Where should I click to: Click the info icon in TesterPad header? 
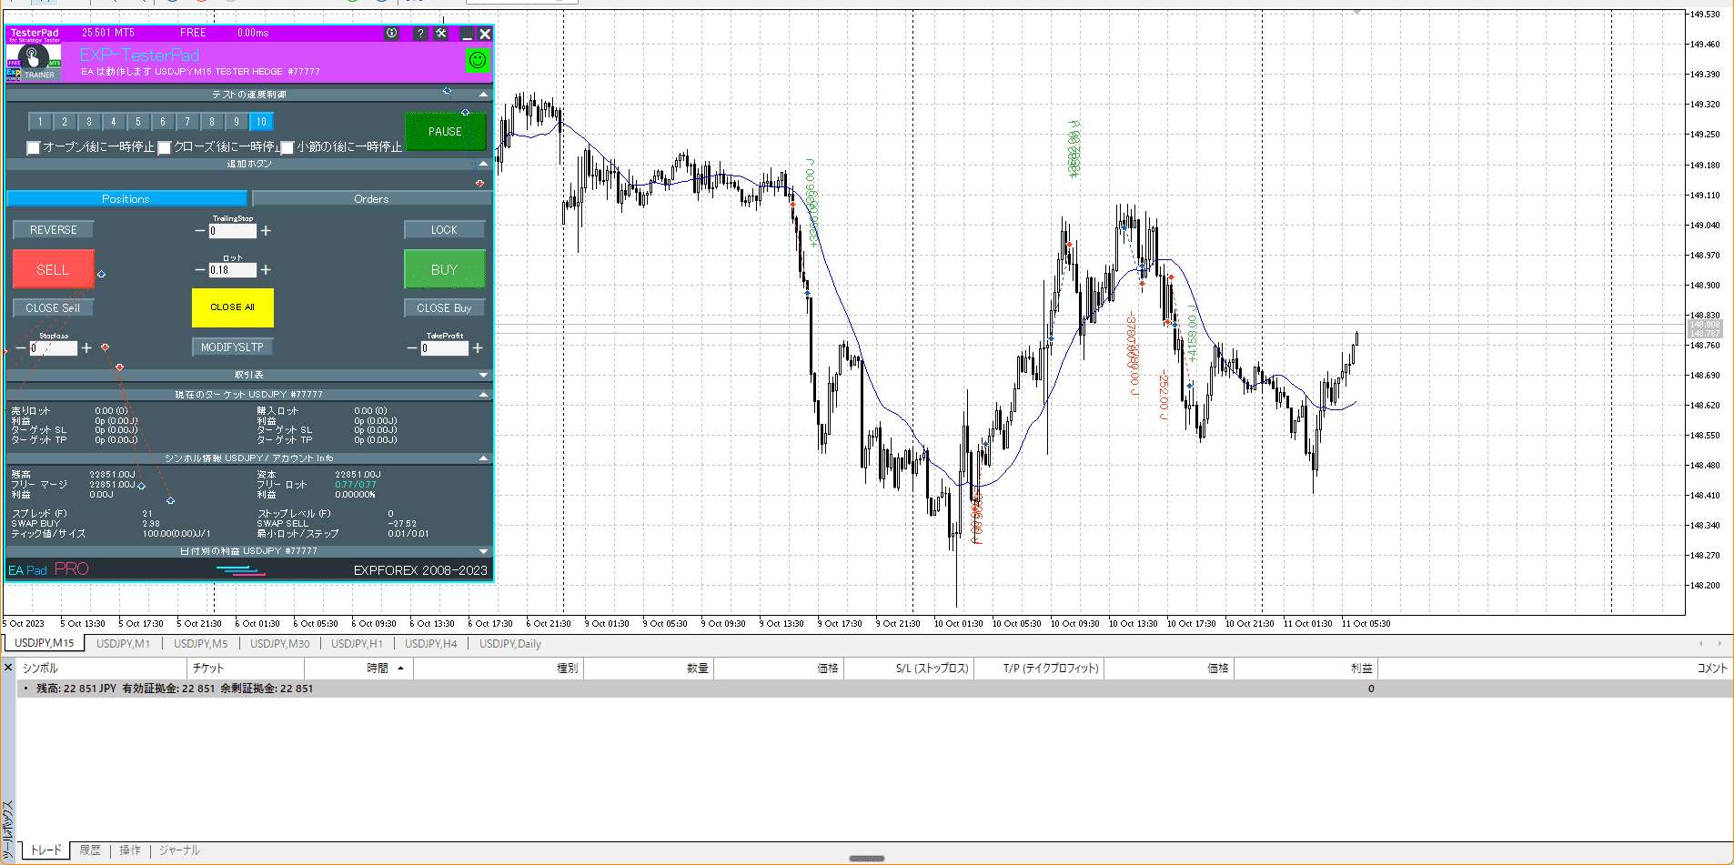tap(391, 34)
